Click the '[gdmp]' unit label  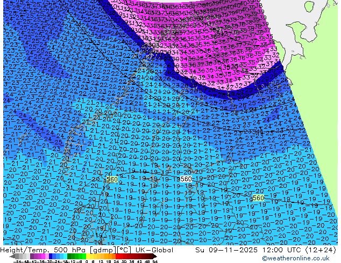click(104, 250)
